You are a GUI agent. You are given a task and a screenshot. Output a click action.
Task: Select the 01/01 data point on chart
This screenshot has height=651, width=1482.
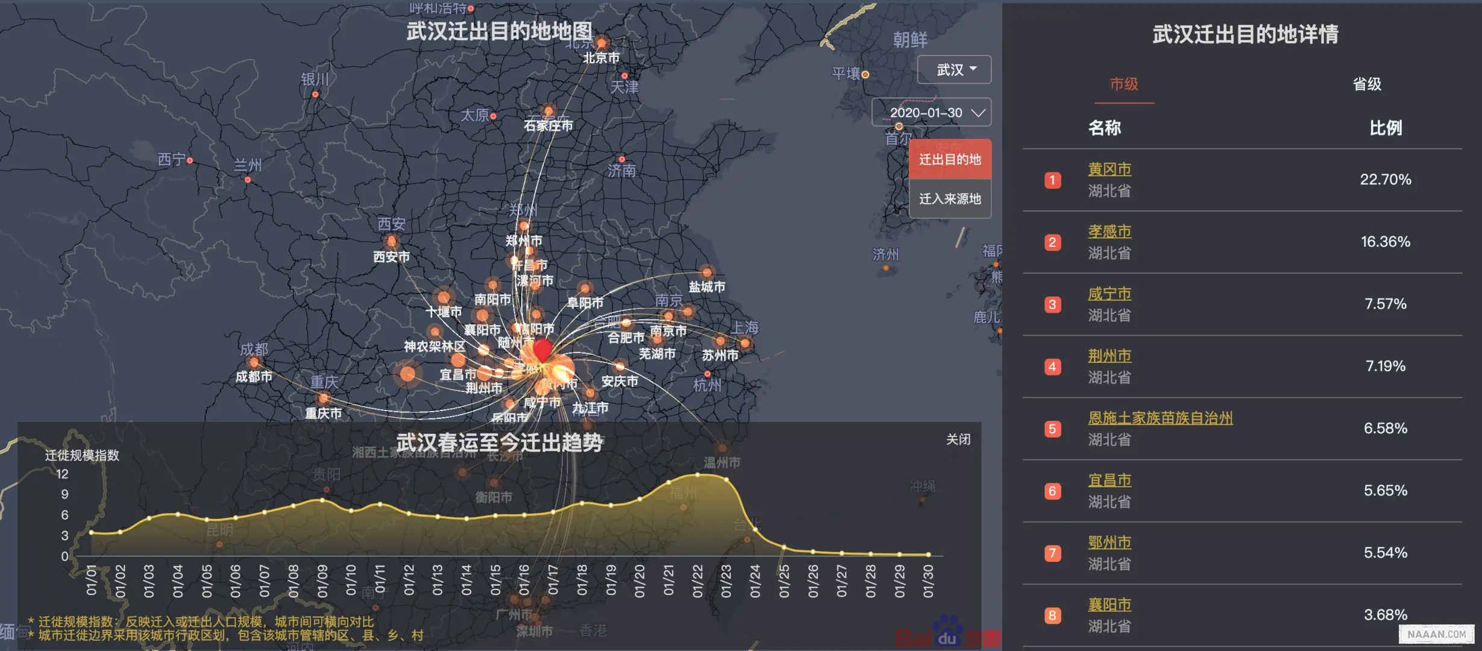[x=92, y=532]
